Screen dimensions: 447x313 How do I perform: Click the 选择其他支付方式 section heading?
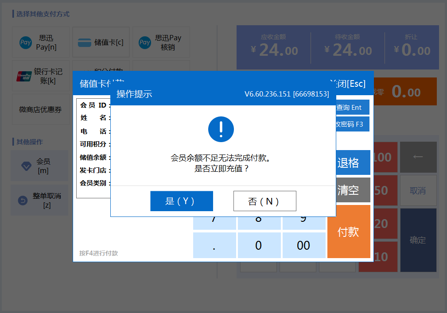(x=43, y=14)
